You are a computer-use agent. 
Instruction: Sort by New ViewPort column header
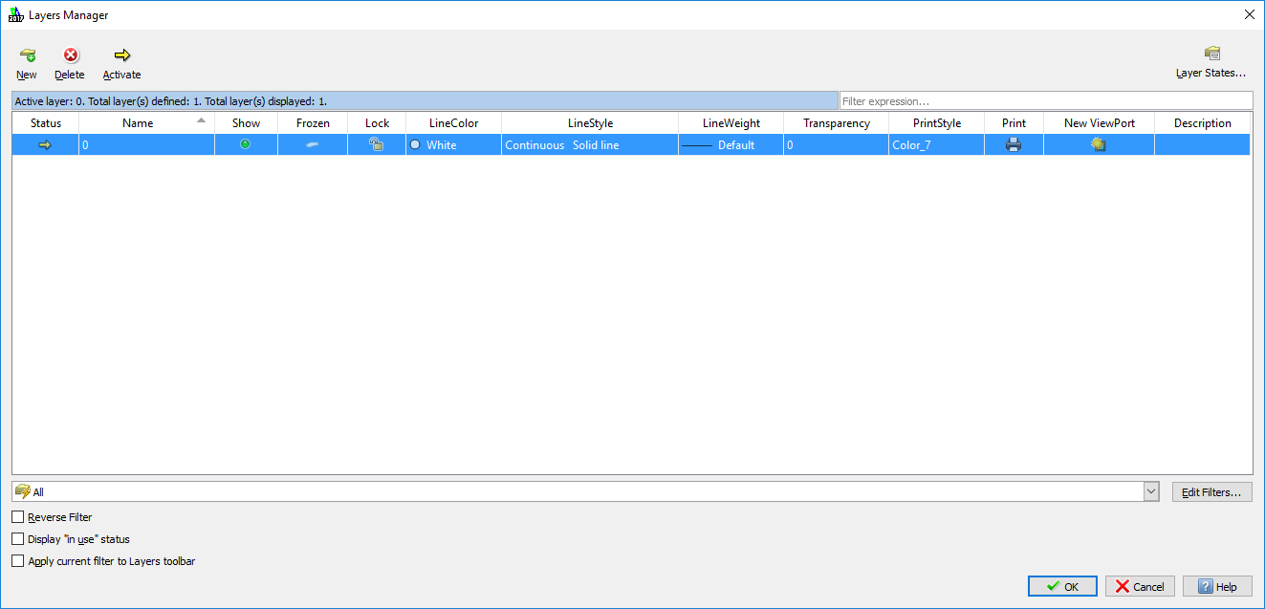[x=1099, y=123]
